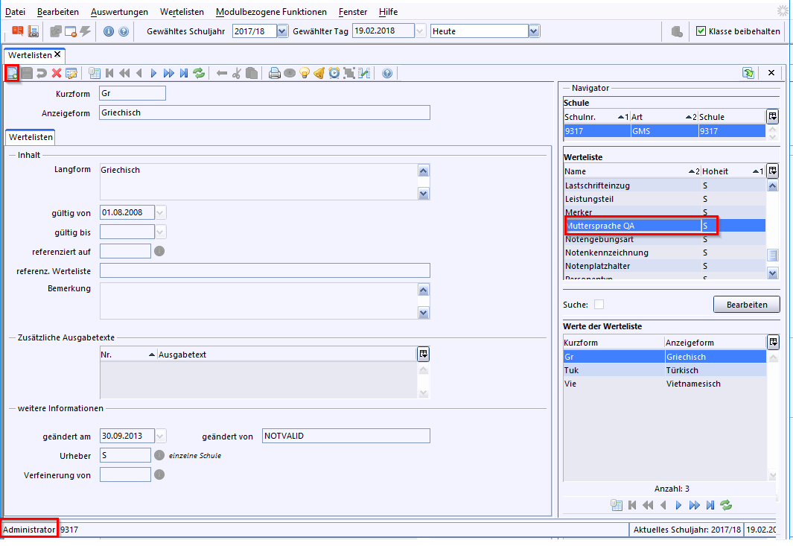Toggle the Klasse beibehalten checkbox
This screenshot has width=793, height=546.
point(701,31)
